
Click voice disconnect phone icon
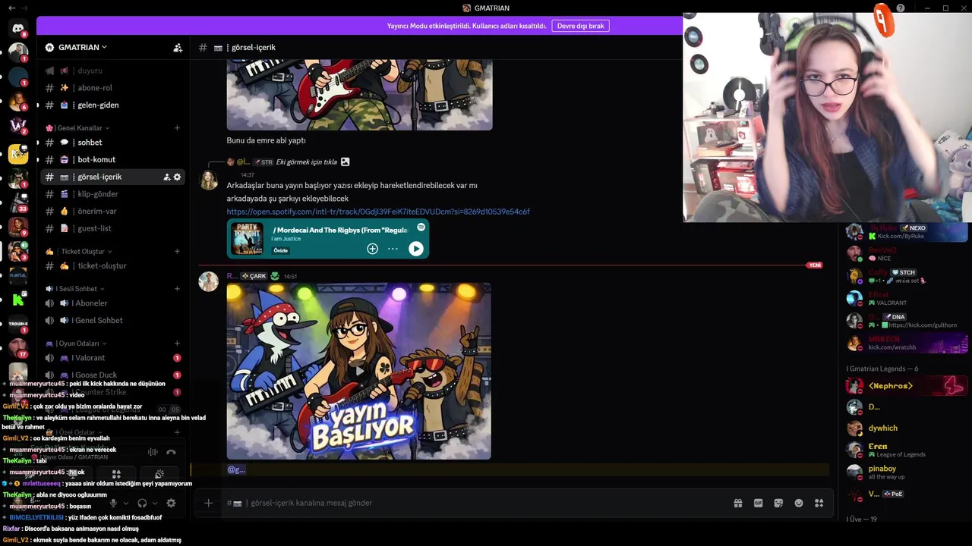coord(171,452)
